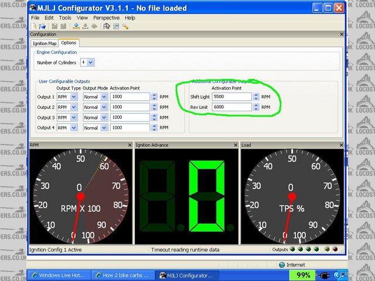Image resolution: width=375 pixels, height=281 pixels.
Task: Click the Rev Limit stepper arrows
Action: point(256,107)
